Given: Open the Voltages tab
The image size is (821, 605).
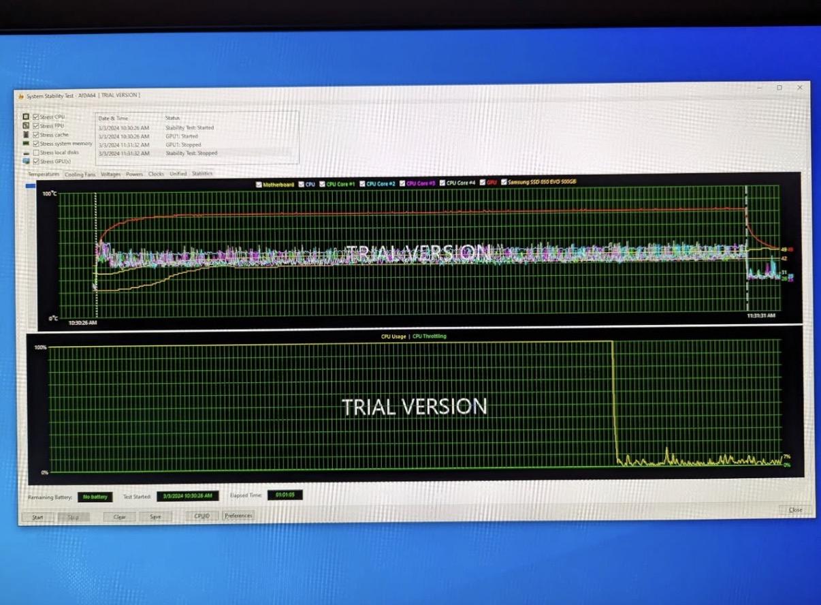Looking at the screenshot, I should coord(110,174).
